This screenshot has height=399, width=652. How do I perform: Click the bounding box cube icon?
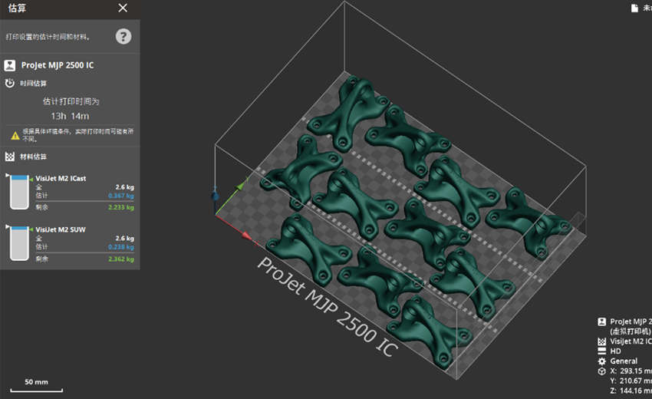pos(601,371)
